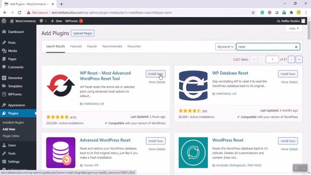Open WP Database Reset title link

click(230, 73)
